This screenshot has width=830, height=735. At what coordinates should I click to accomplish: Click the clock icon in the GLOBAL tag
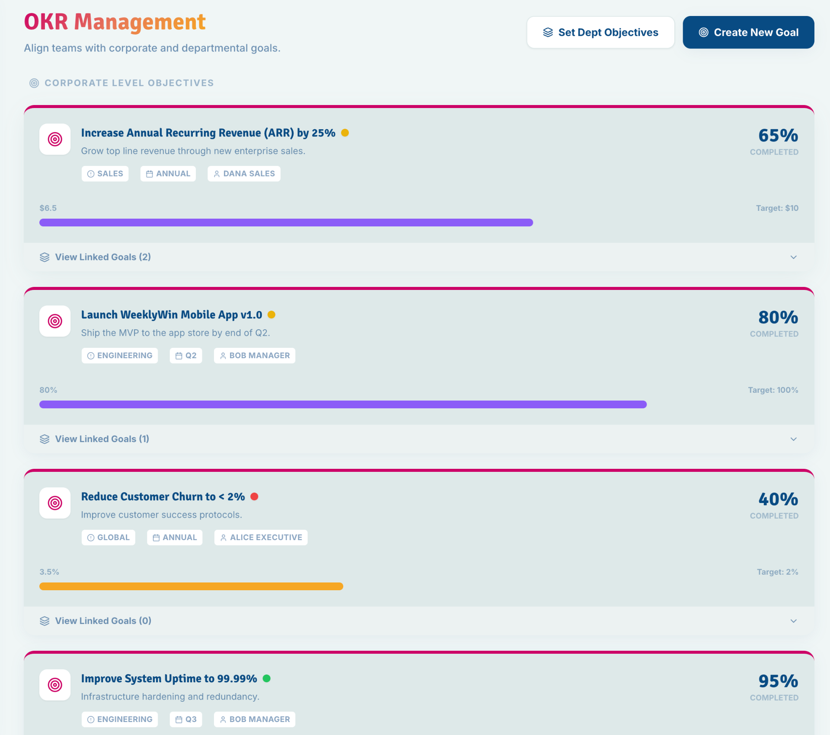(91, 538)
